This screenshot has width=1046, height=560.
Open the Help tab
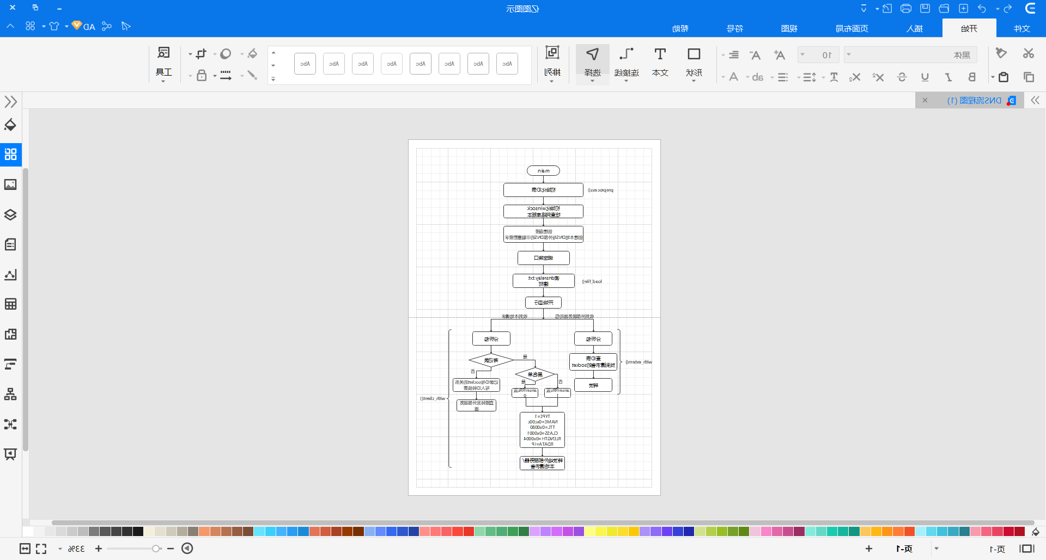pyautogui.click(x=680, y=28)
